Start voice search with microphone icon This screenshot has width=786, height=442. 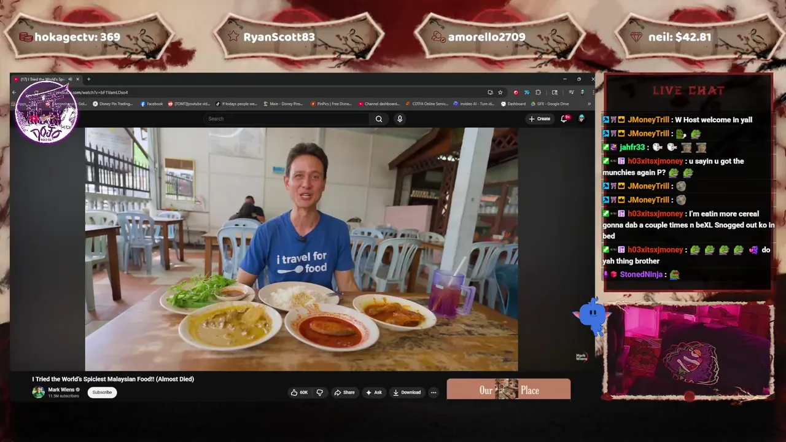coord(400,118)
